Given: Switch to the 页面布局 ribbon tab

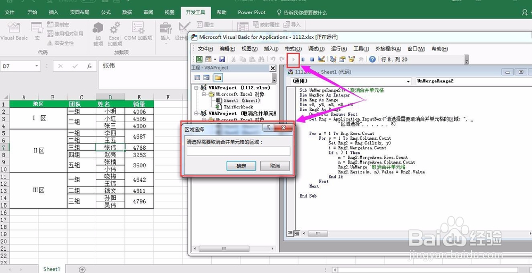Looking at the screenshot, I should coord(80,12).
